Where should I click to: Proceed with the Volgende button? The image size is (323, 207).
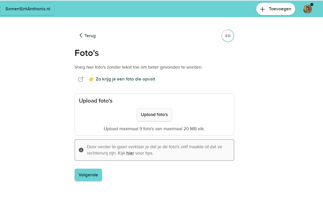pyautogui.click(x=88, y=175)
